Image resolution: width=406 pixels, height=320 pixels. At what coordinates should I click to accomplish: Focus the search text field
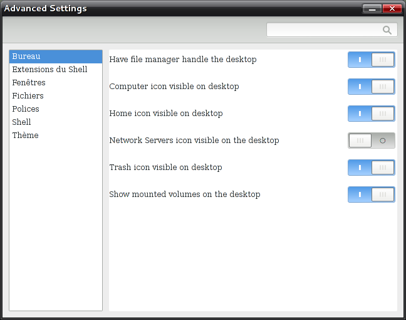click(x=324, y=30)
